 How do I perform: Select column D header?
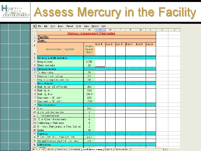click(x=110, y=30)
